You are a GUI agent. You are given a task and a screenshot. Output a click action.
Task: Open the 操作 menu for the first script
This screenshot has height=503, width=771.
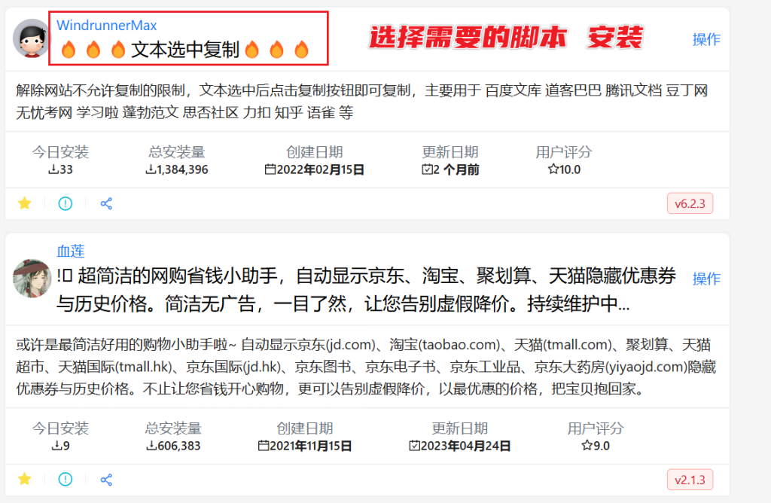tap(705, 39)
